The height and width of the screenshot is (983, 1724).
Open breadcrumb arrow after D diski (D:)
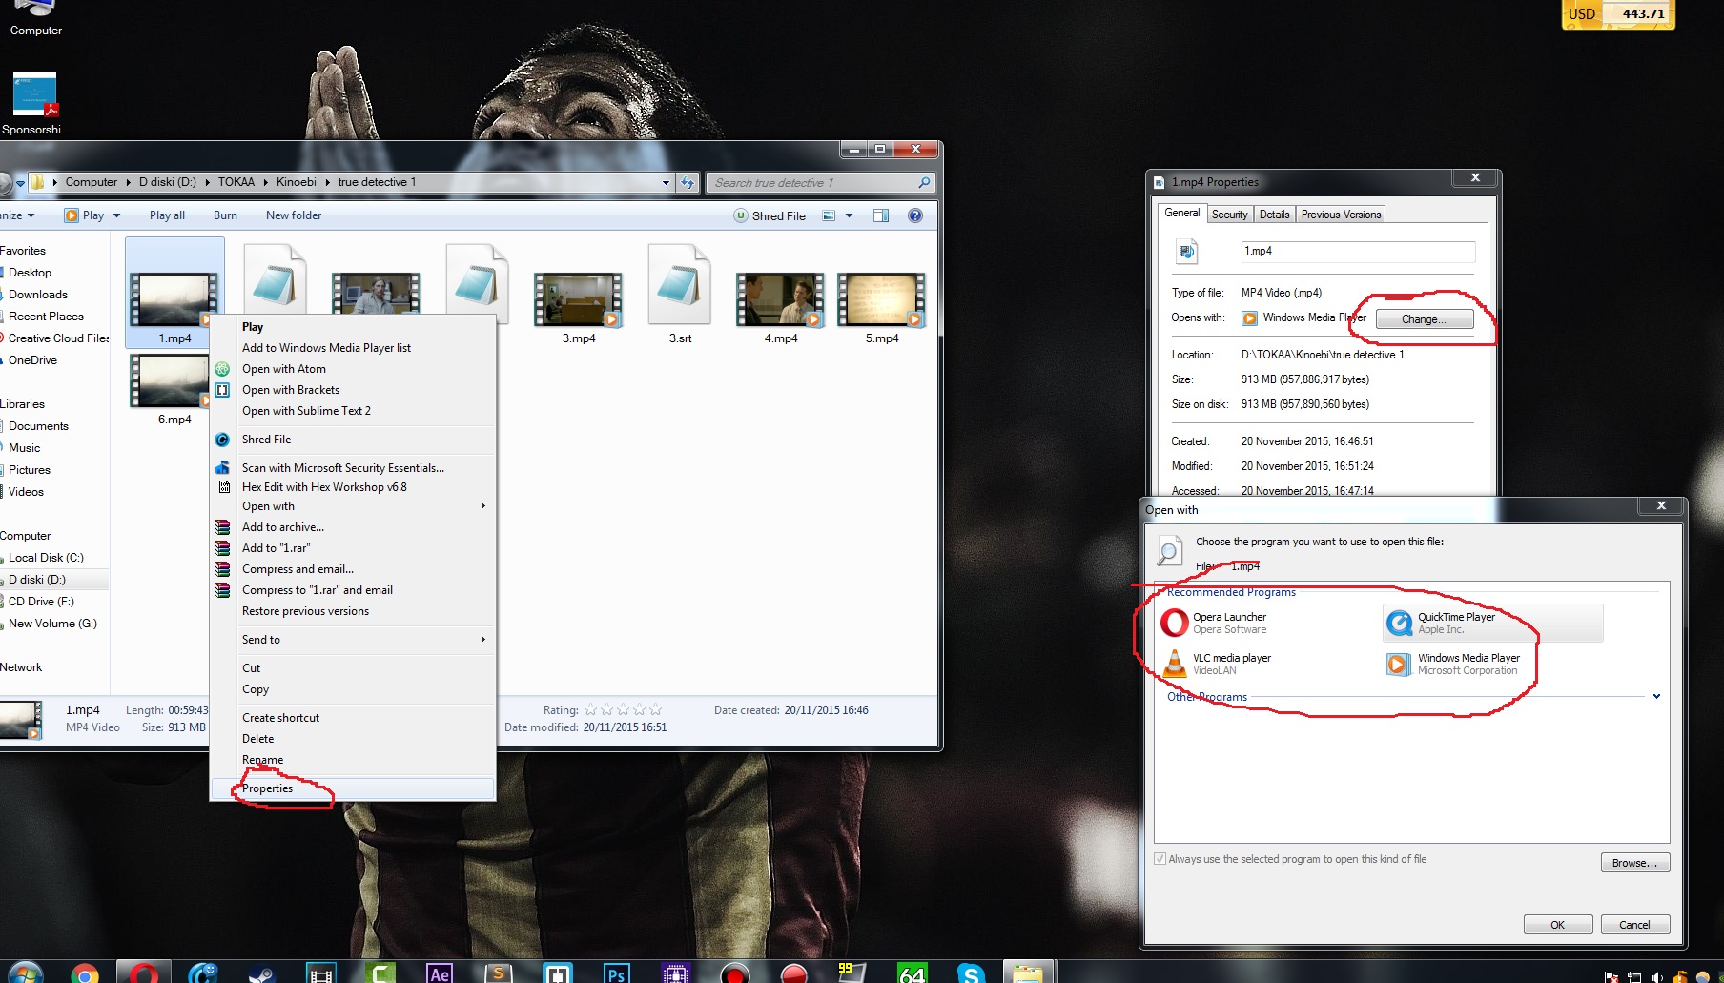207,182
